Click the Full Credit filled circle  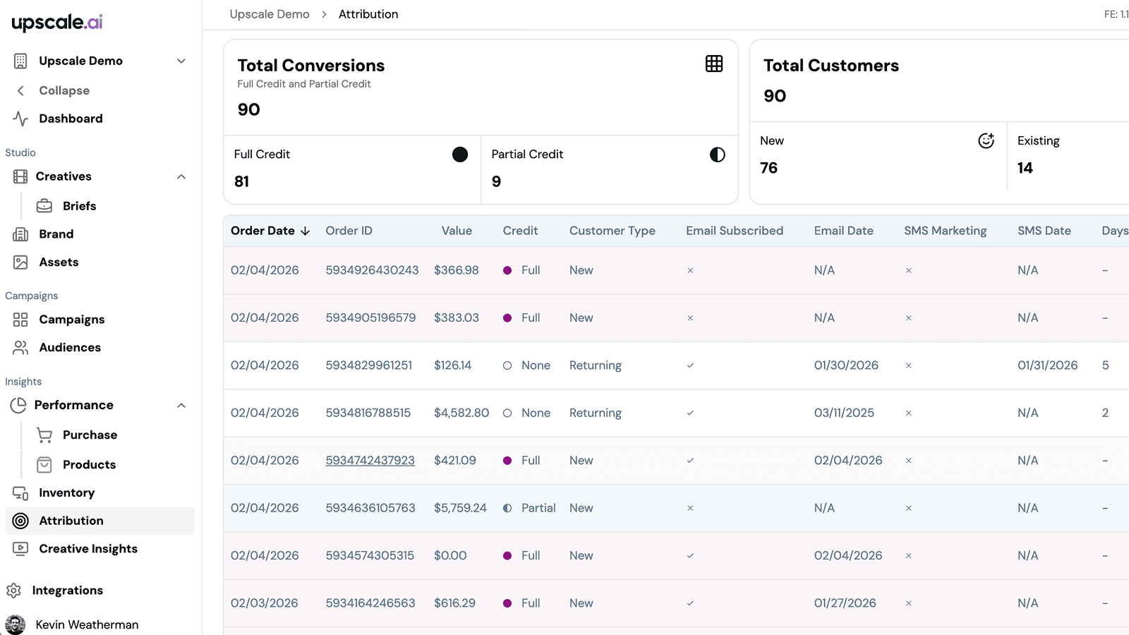coord(460,155)
